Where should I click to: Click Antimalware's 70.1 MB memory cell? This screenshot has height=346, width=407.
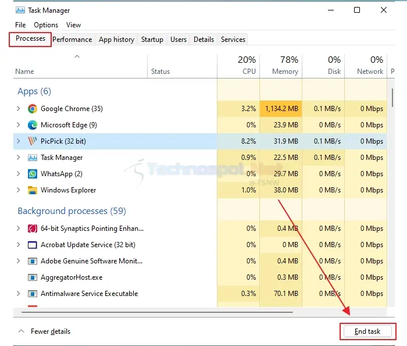click(x=281, y=294)
